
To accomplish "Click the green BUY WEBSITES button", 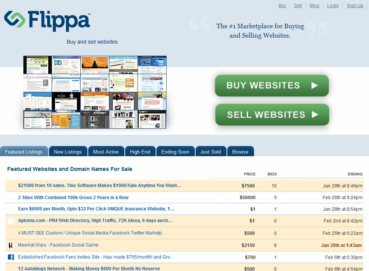I will tap(272, 85).
